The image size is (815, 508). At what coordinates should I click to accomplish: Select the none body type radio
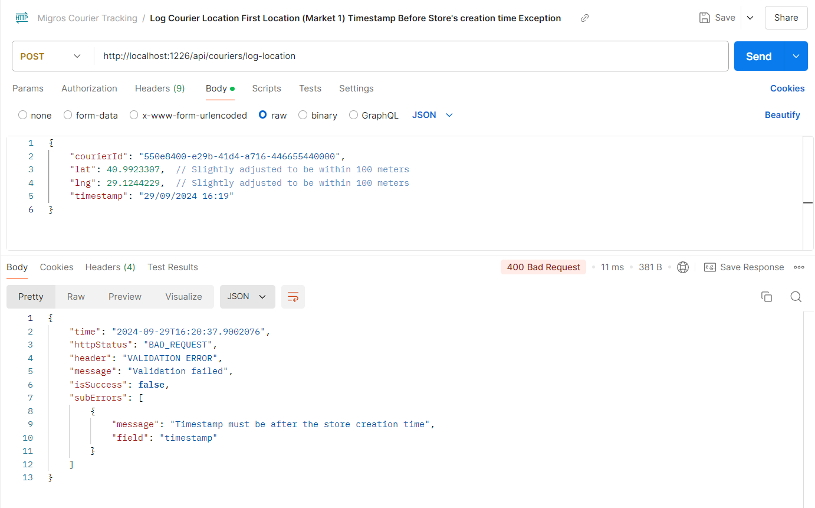pos(23,115)
